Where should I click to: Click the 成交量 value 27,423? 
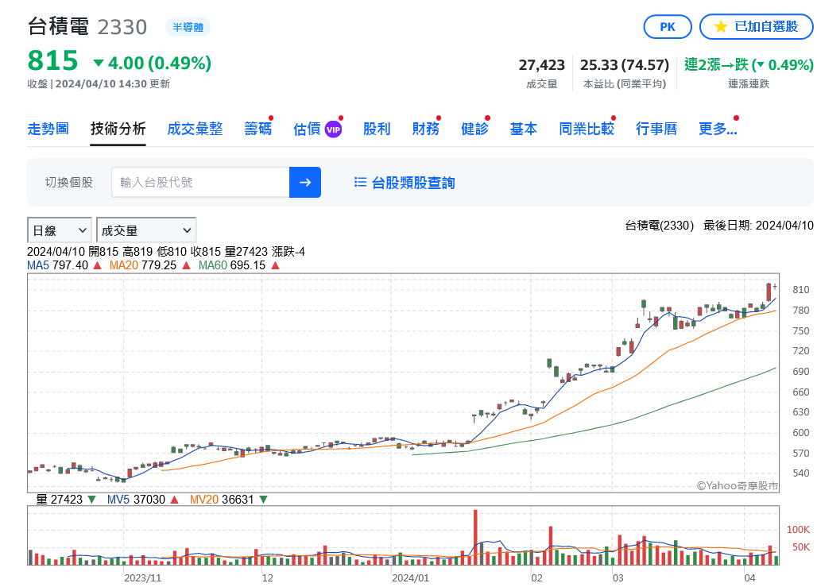[541, 65]
